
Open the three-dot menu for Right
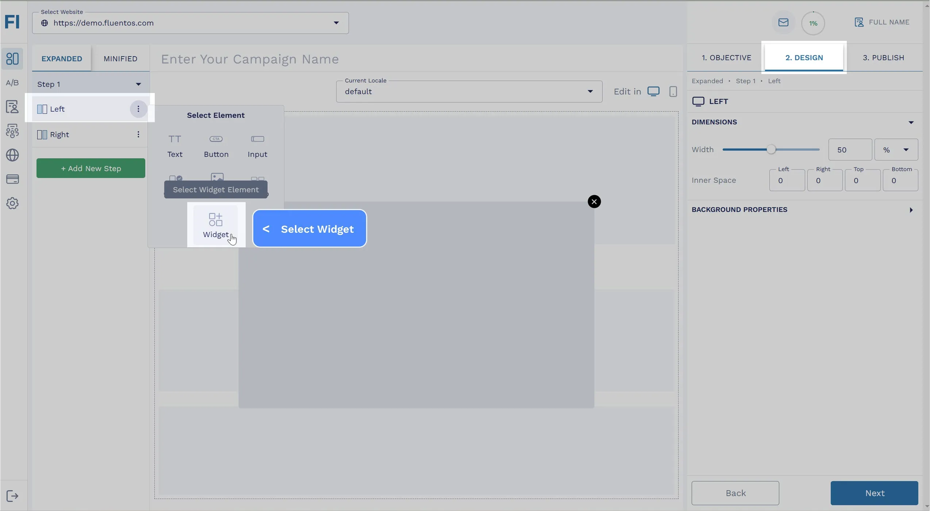[x=138, y=135]
